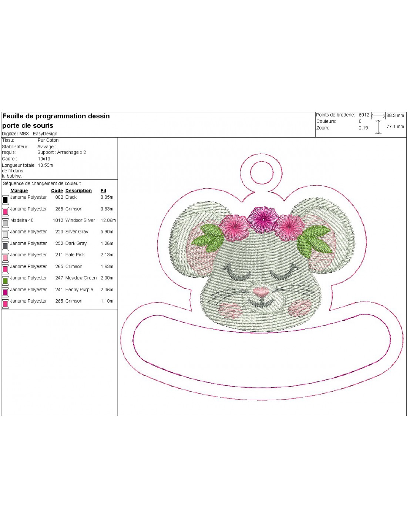Screen dimensions: 407x526
Task: Click the Meadow Green thread spool icon
Action: [5, 280]
